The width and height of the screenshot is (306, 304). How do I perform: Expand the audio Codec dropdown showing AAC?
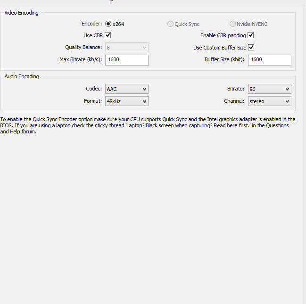click(x=127, y=89)
